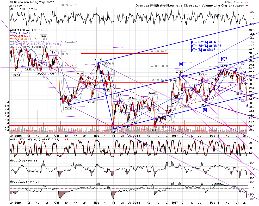This screenshot has height=206, width=259.
Task: Click the candlestick icon beside NEM (60 min)
Action: 11,30
